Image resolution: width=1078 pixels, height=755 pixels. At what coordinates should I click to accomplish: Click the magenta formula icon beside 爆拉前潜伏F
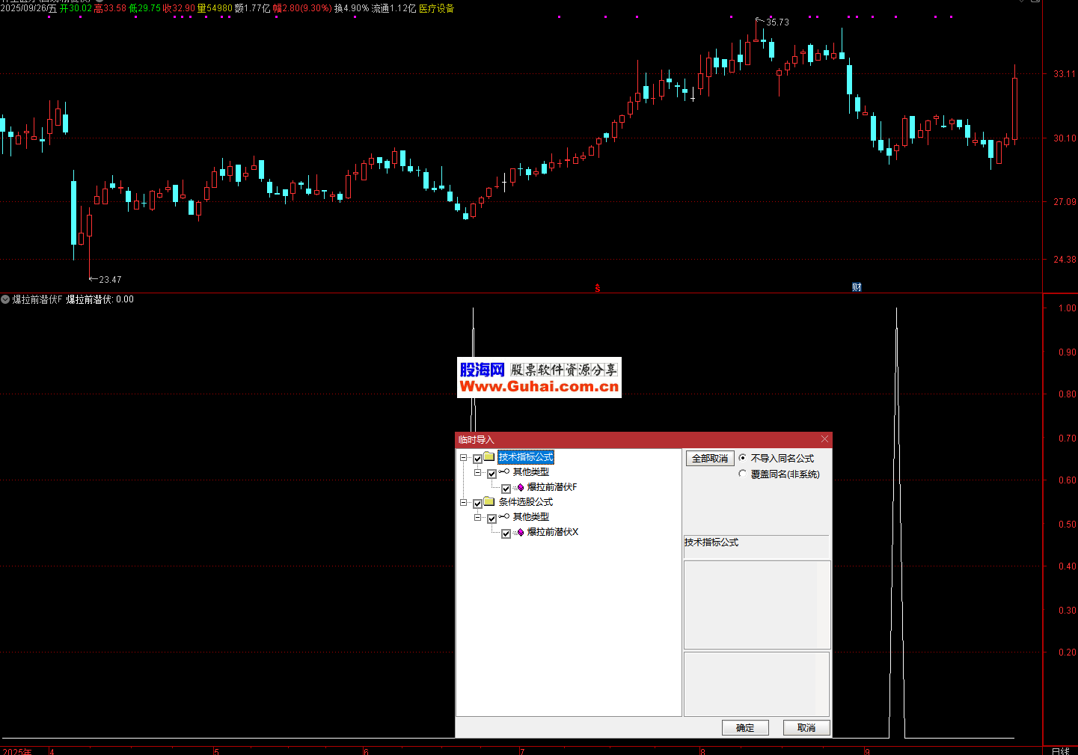521,487
